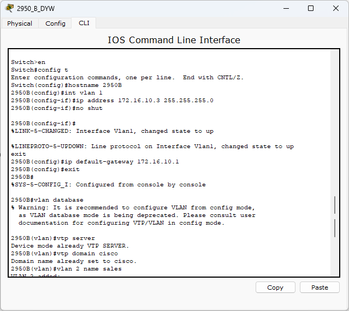Click the %SYS-5-CONFIG_I console message
The width and height of the screenshot is (349, 311).
point(108,185)
